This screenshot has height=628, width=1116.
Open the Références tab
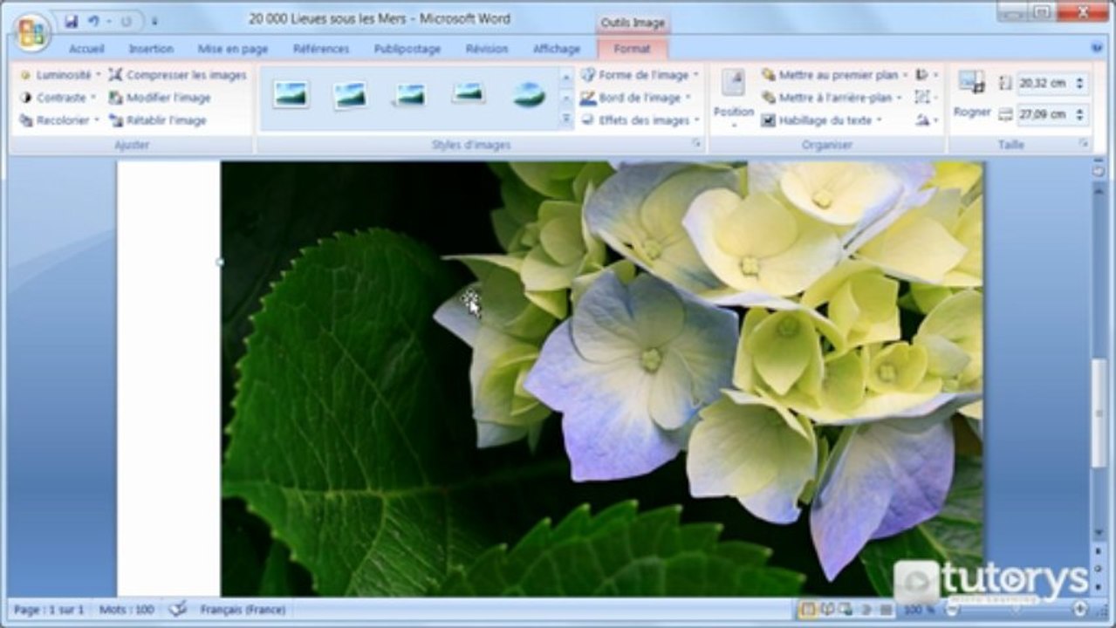point(321,49)
